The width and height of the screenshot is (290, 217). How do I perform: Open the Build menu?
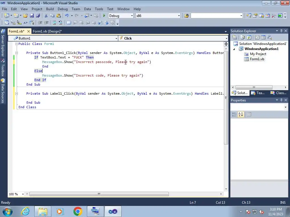(50, 9)
